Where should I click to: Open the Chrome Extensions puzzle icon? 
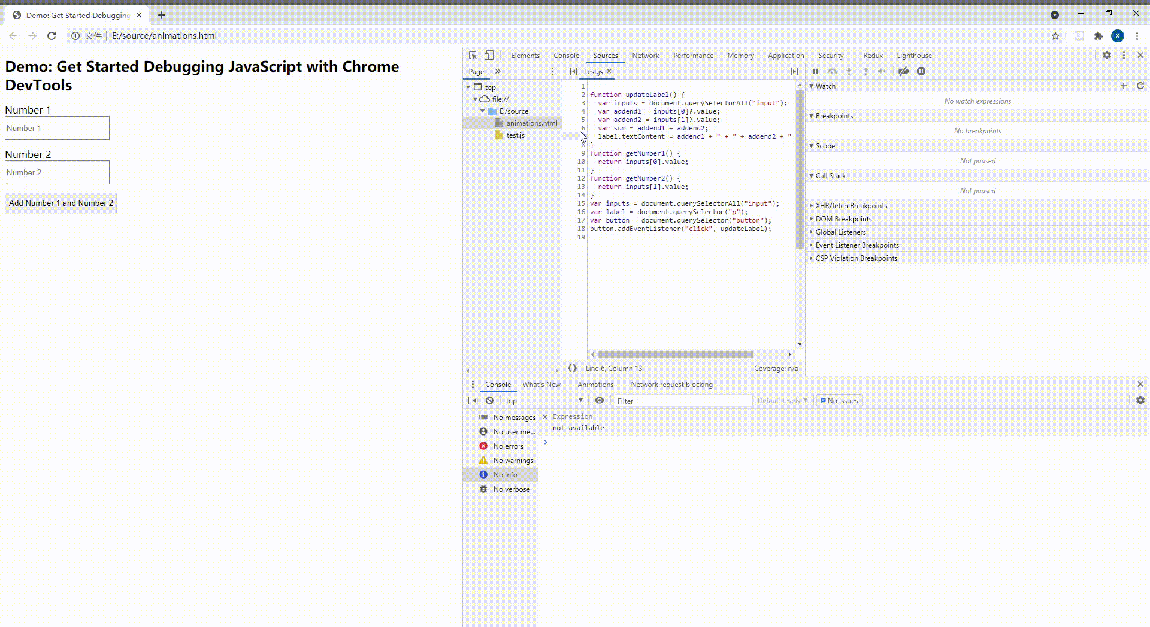(1098, 36)
